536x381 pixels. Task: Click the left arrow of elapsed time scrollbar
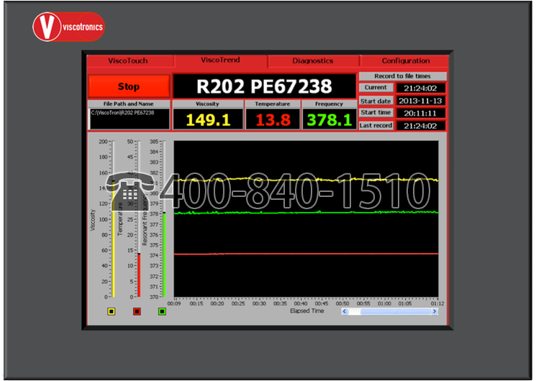pyautogui.click(x=345, y=311)
